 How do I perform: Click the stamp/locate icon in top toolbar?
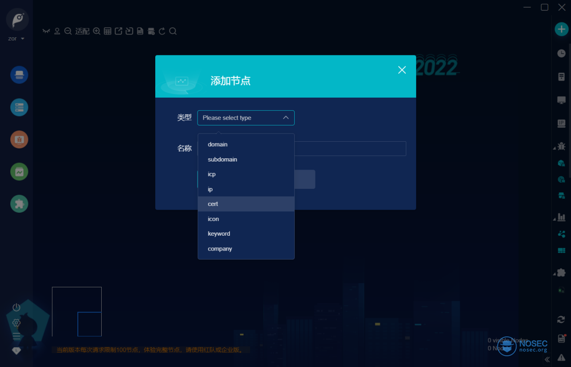(57, 31)
